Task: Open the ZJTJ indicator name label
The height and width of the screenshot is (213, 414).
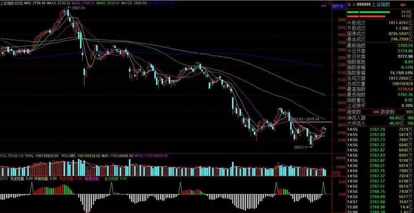Action: tap(4, 178)
